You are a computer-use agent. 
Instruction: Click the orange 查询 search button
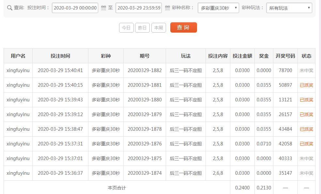tap(183, 28)
